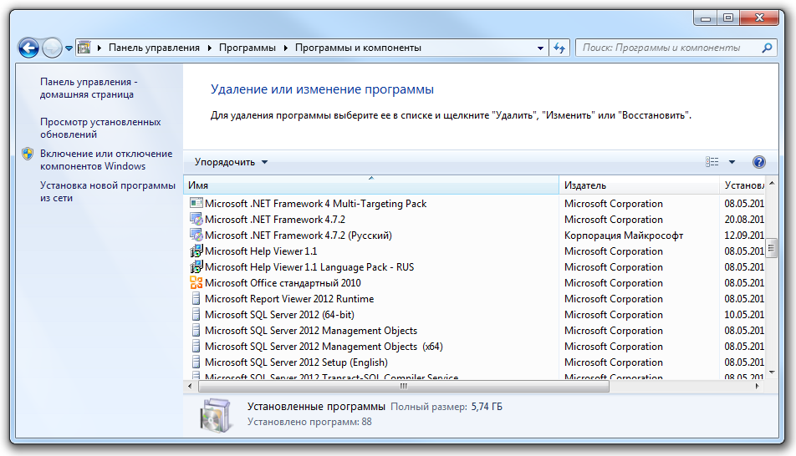Select 'Microsoft Help Viewer 1.1 Language Pack - RUS'
Viewport: 796px width, 456px height.
309,266
